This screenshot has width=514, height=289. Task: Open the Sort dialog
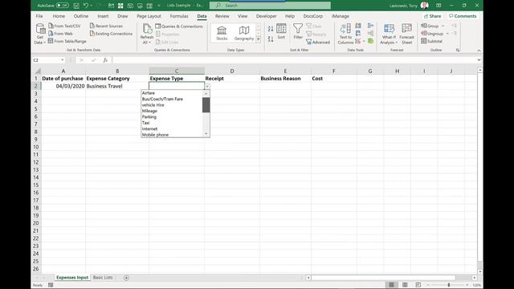[x=281, y=32]
